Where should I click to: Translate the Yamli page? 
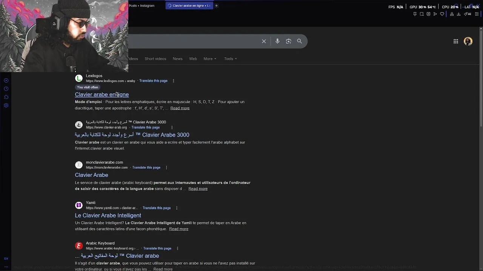point(157,208)
